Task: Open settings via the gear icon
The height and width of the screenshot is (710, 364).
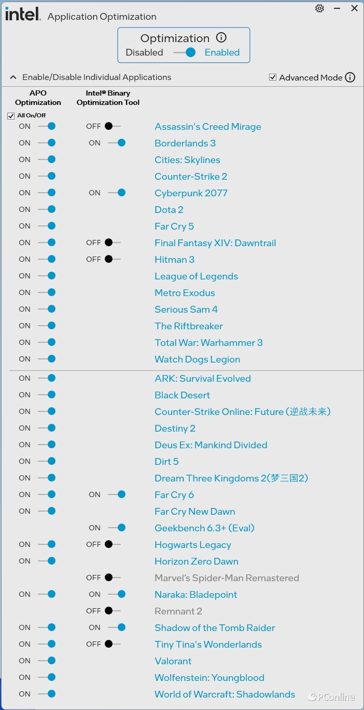Action: click(320, 8)
